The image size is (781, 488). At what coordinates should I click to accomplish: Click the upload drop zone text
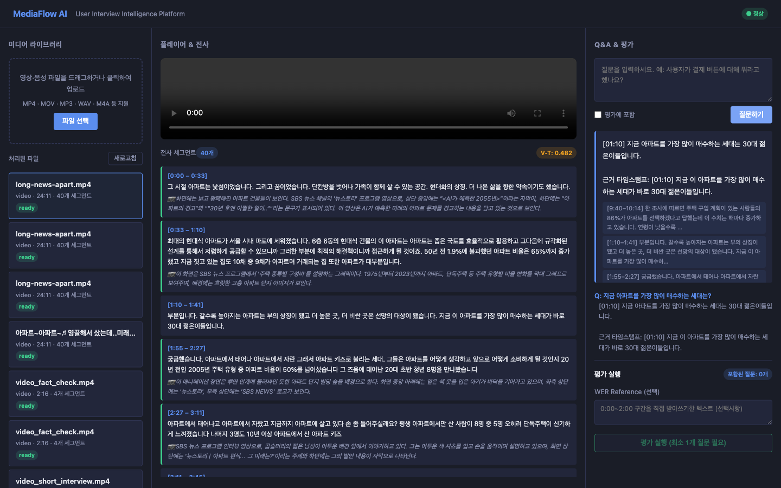(75, 83)
